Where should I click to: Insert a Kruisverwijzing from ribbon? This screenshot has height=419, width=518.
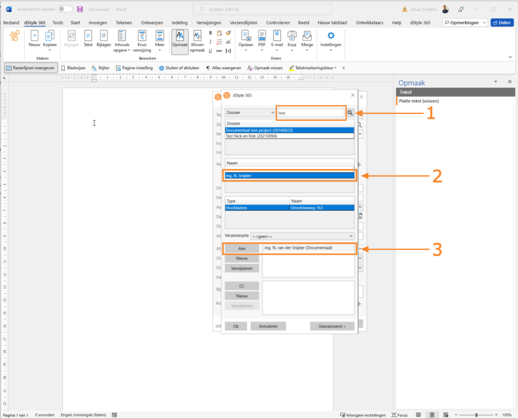click(142, 41)
